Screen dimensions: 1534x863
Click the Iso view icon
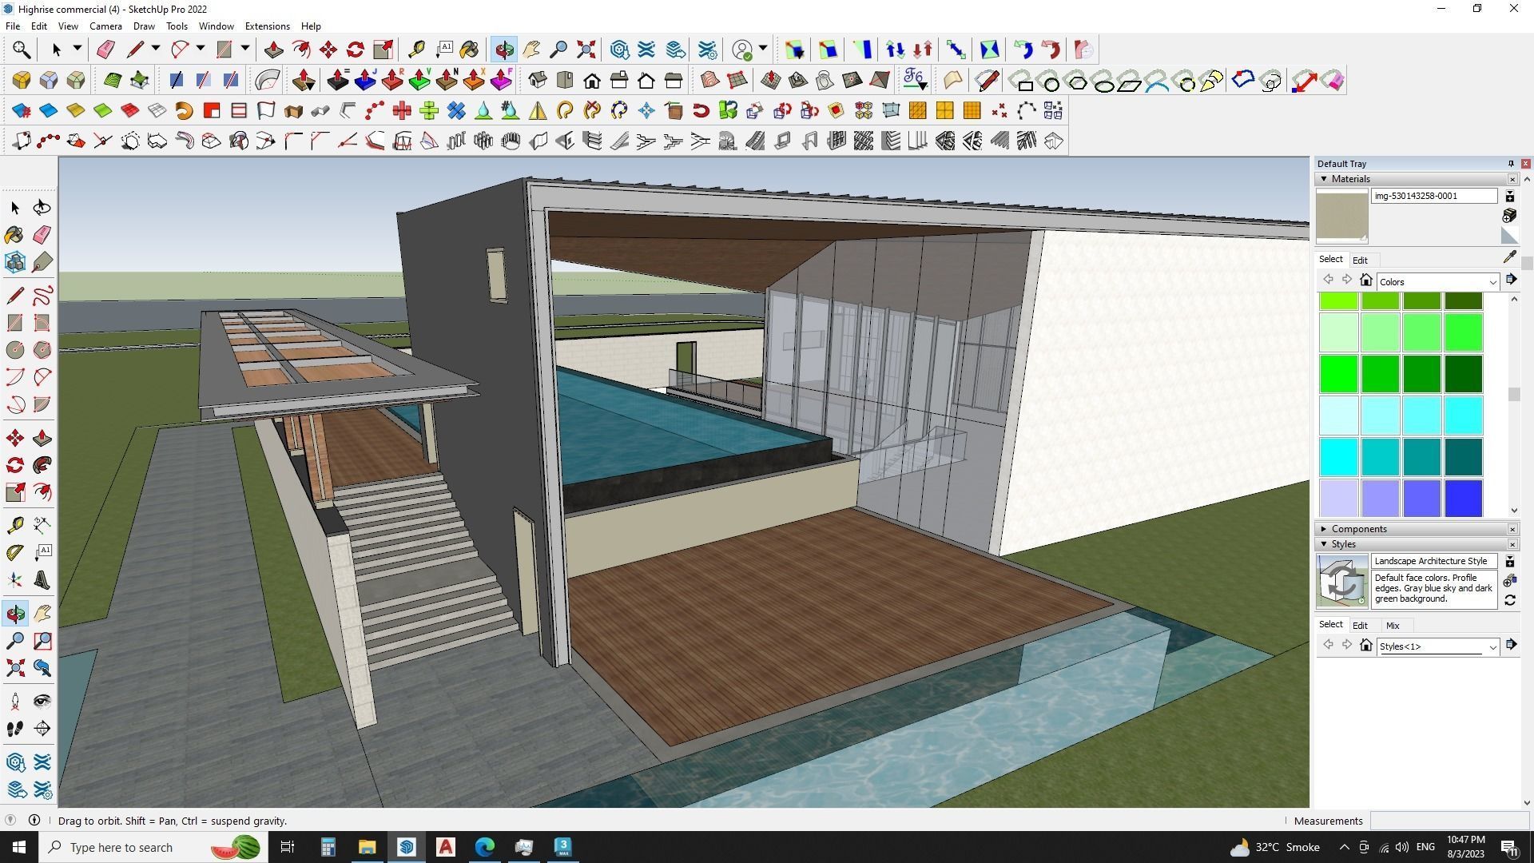tap(538, 80)
